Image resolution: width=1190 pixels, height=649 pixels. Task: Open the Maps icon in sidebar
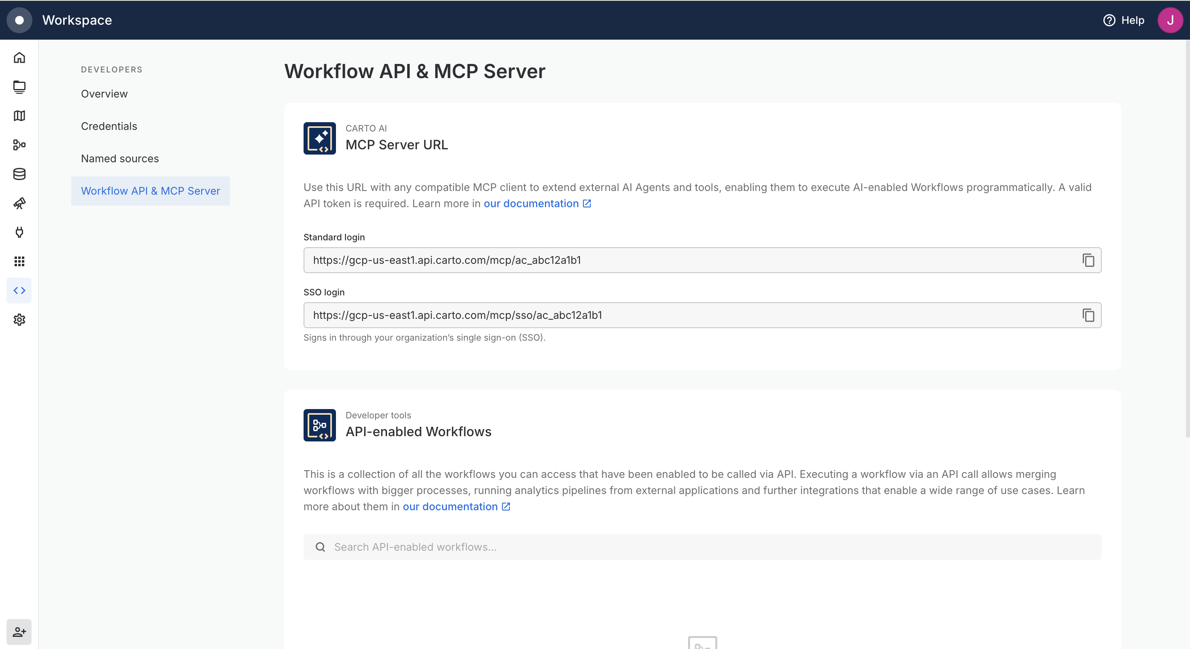click(19, 116)
